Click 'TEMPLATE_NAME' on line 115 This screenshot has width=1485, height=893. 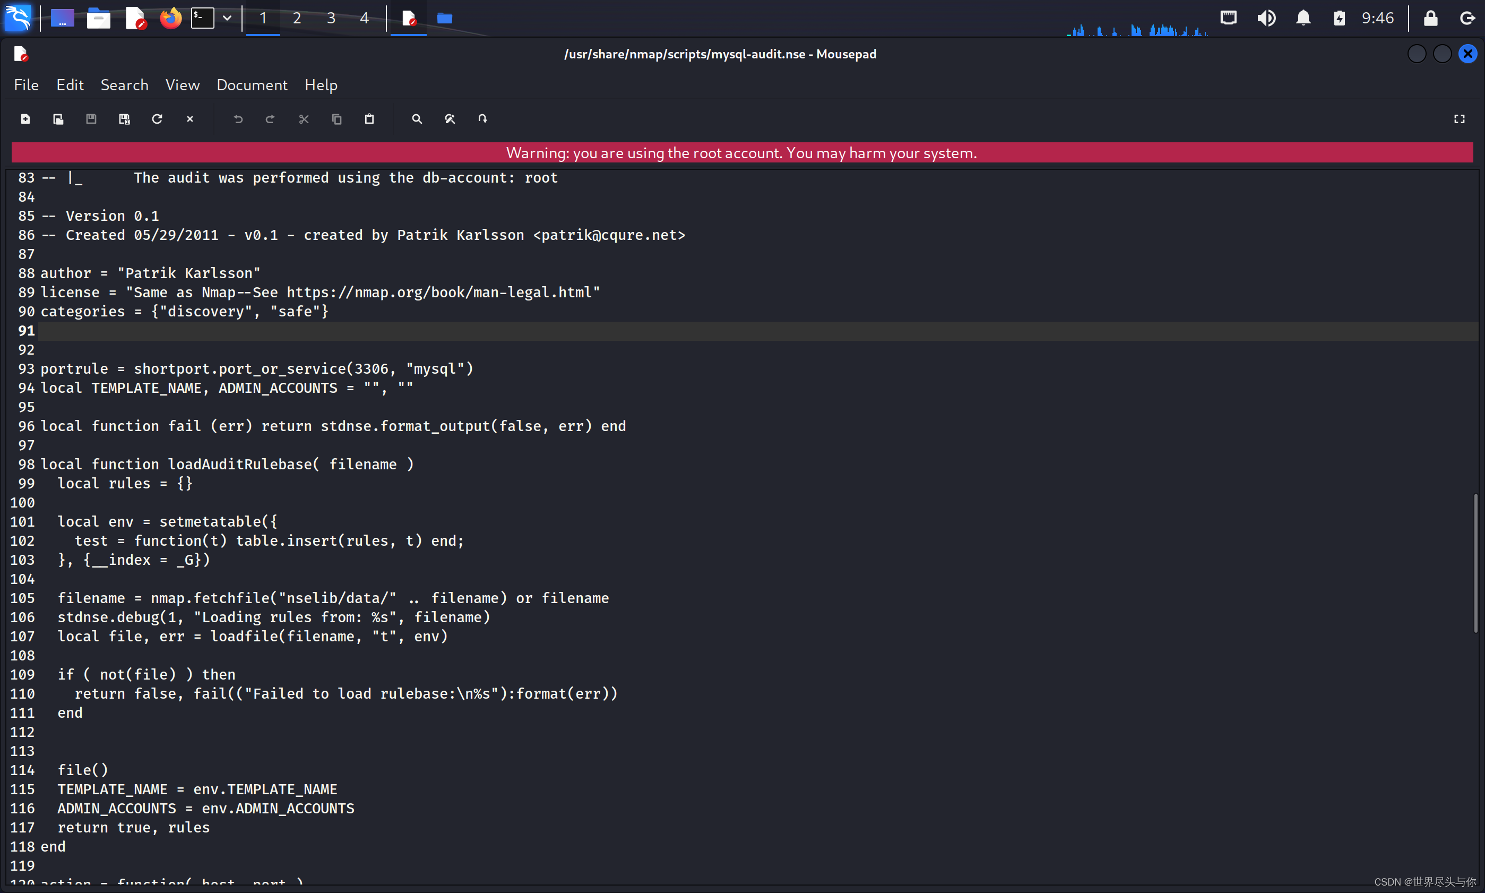coord(113,789)
